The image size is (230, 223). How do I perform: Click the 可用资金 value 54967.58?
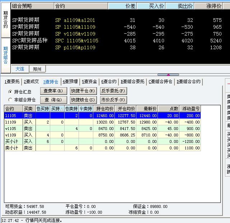click(36, 206)
